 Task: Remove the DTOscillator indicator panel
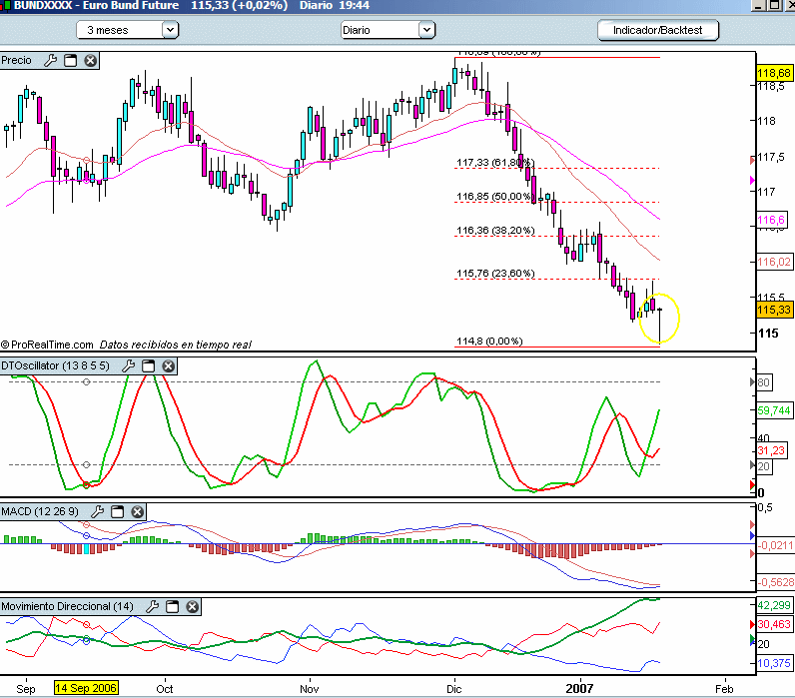tap(168, 366)
